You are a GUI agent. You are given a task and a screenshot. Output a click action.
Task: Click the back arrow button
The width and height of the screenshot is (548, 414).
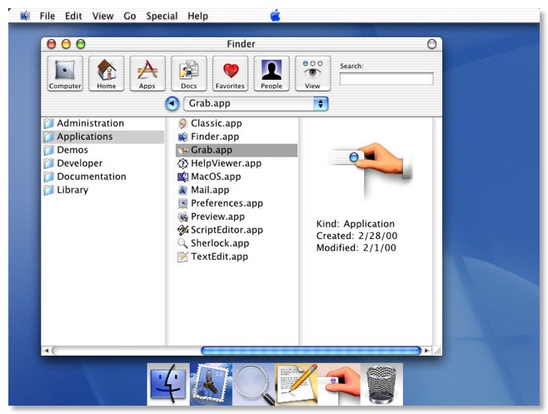point(172,104)
